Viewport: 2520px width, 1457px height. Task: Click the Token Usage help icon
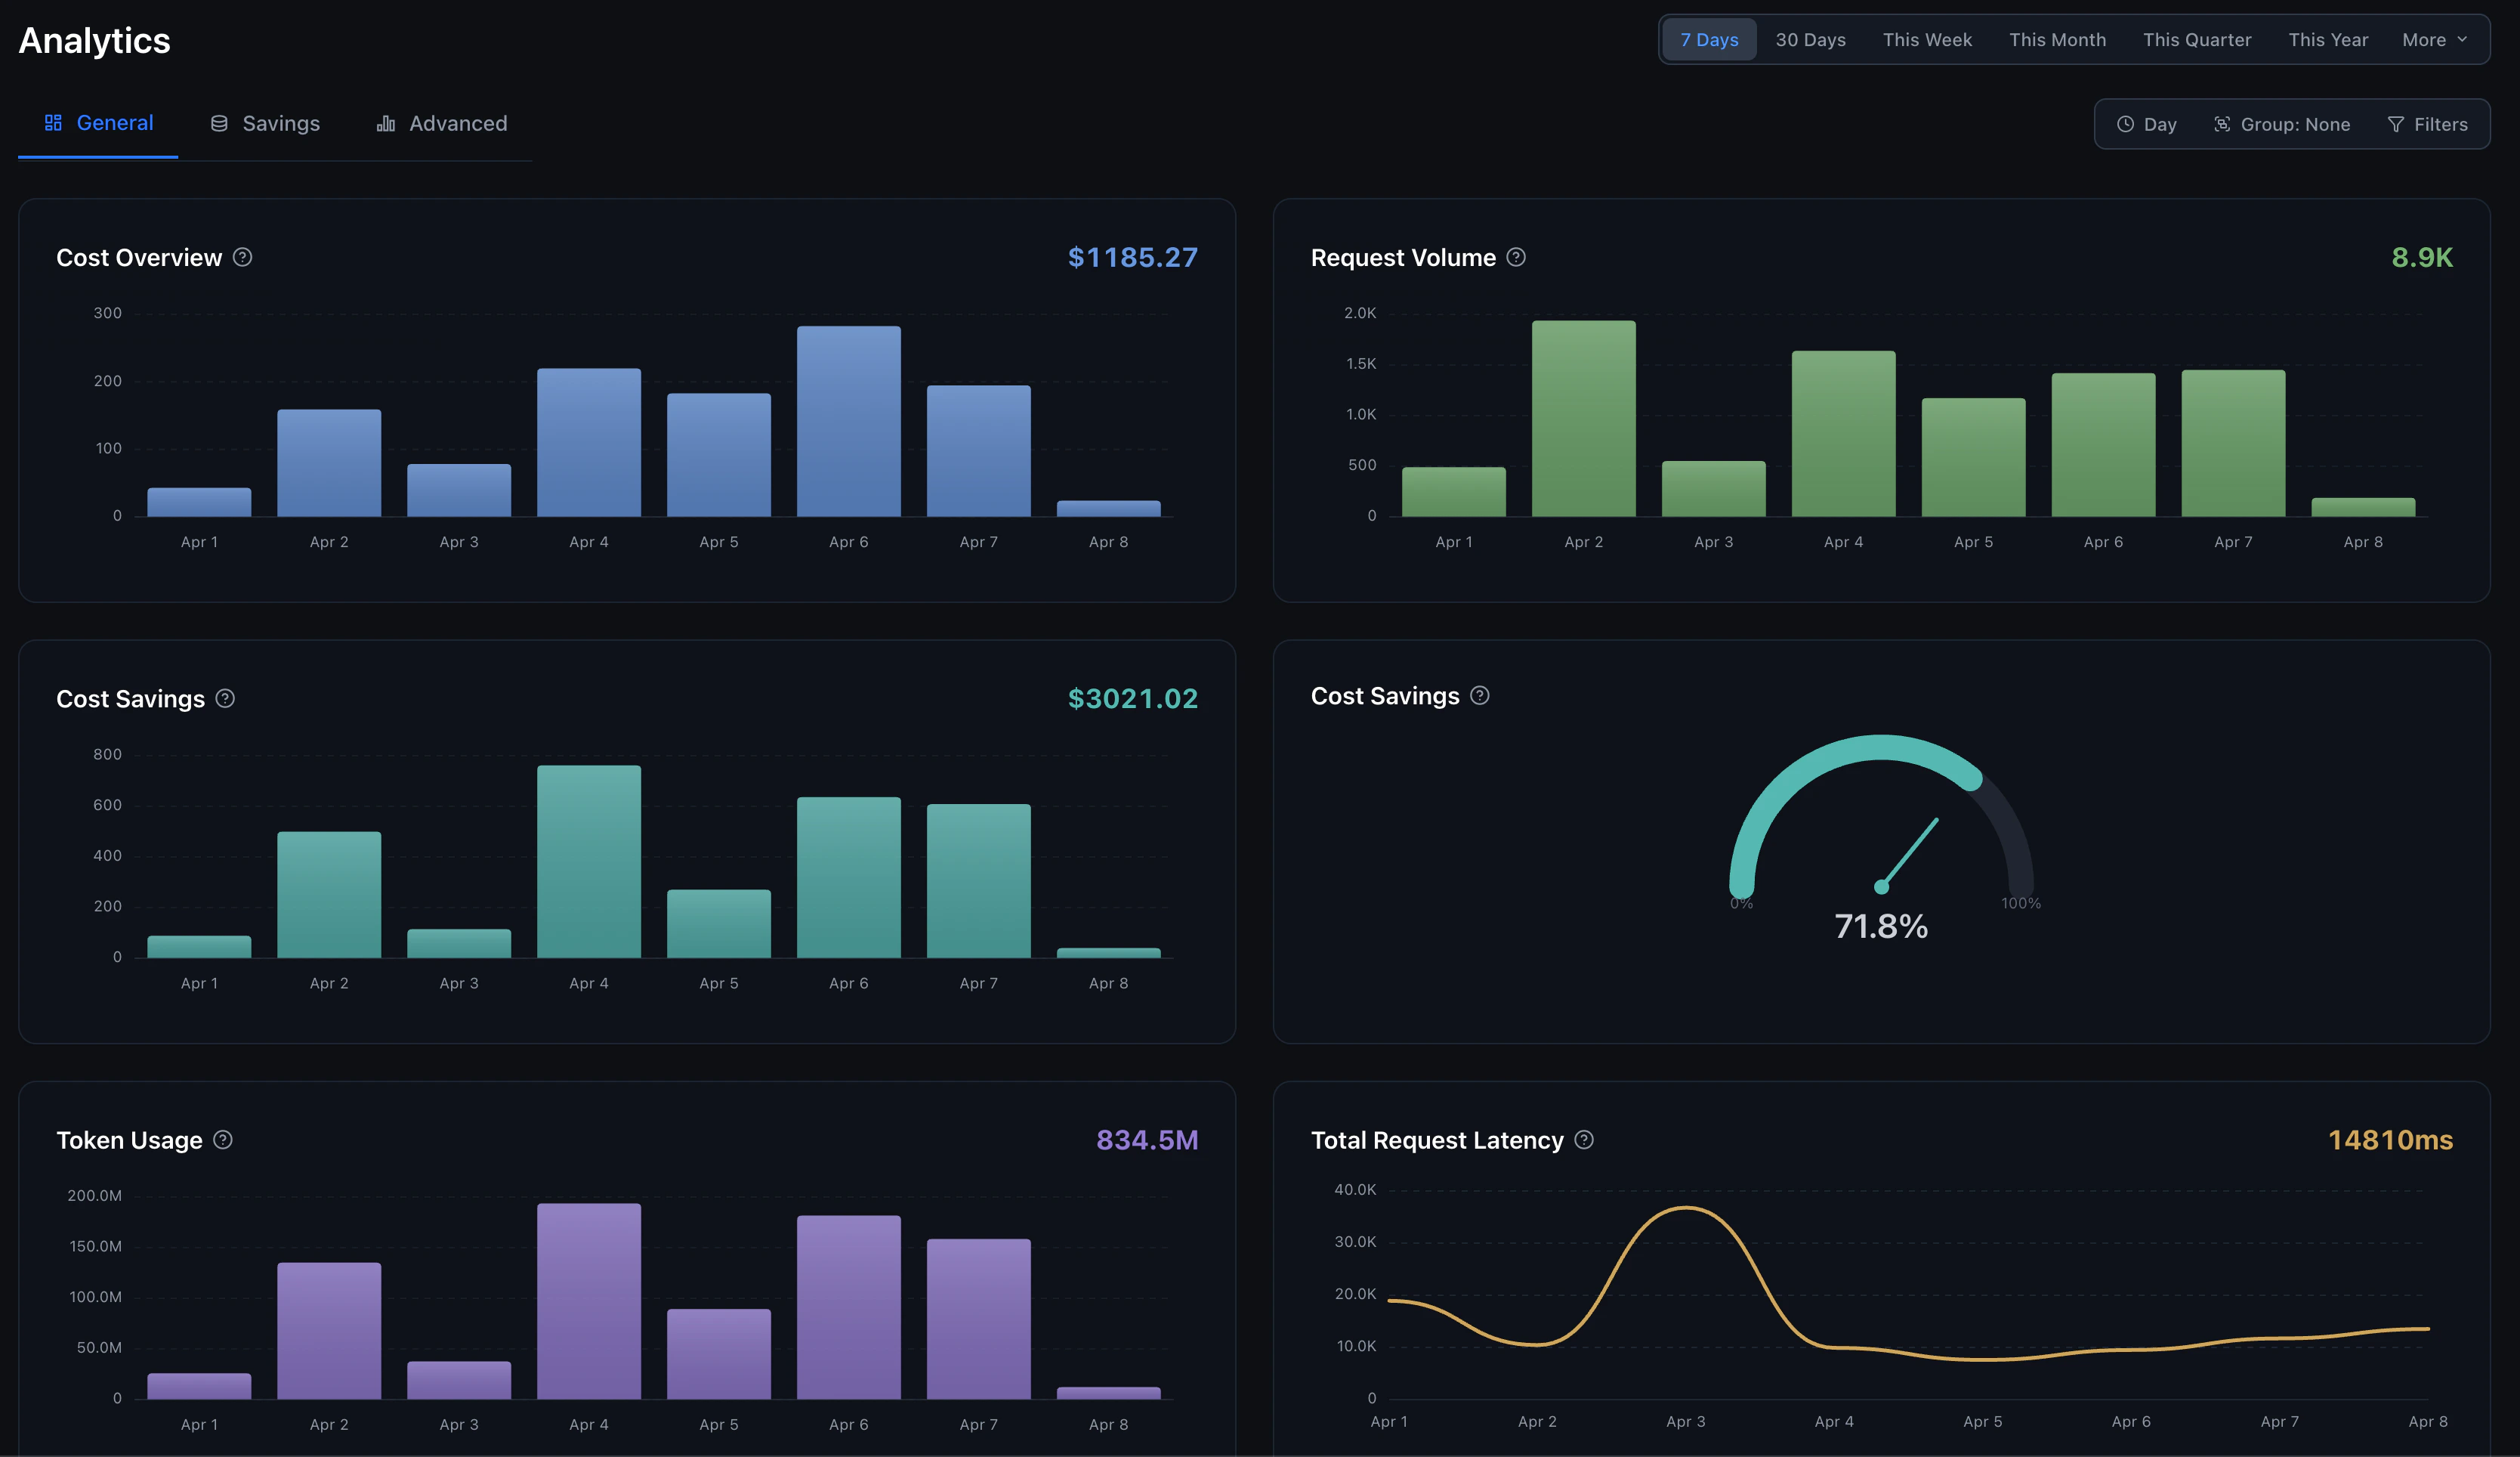224,1140
